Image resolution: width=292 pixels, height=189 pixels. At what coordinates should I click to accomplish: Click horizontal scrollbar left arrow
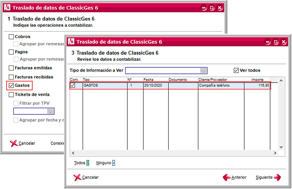(x=73, y=153)
